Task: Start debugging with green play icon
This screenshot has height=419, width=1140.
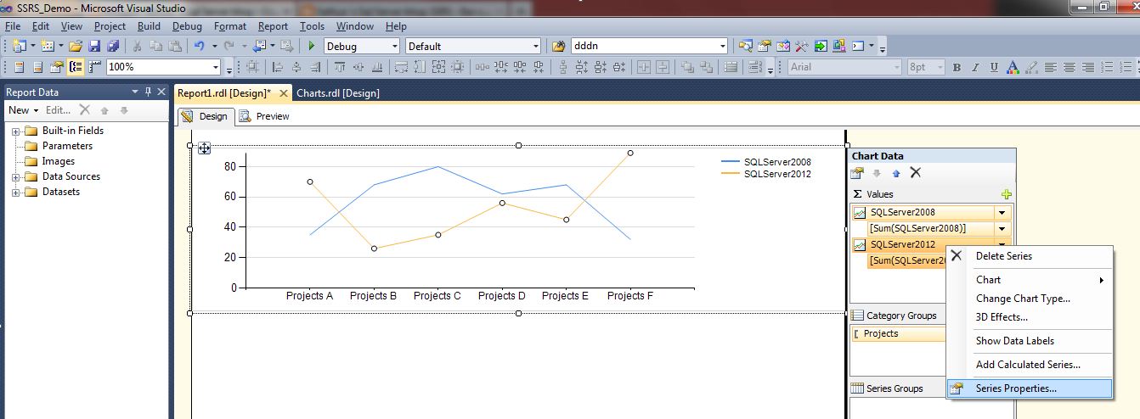Action: [x=312, y=46]
